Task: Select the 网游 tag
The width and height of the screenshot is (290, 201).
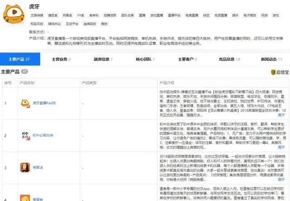Action: [x=264, y=15]
